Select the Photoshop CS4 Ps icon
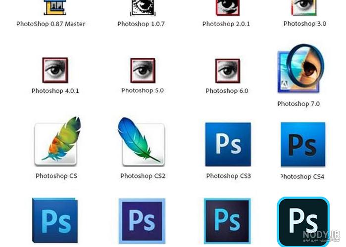This screenshot has height=247, width=346. 303,144
